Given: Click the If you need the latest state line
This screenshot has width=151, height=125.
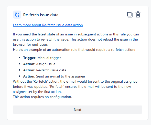Looking at the screenshot, I should coord(76,34).
